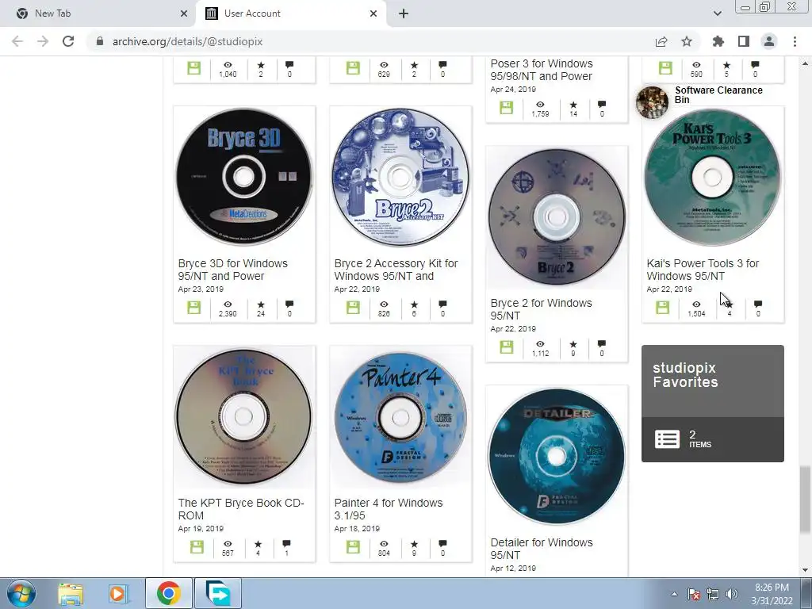Image resolution: width=812 pixels, height=609 pixels.
Task: Open Detailer for Windows 95/NT link
Action: pyautogui.click(x=542, y=549)
